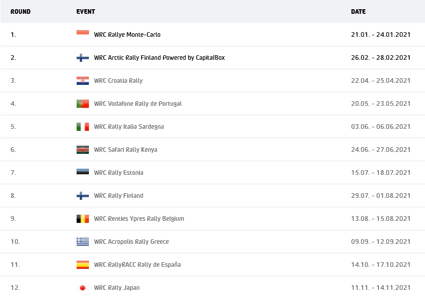Go to WRC Renties Ypres Rally Belgium
425x298 pixels.
click(x=139, y=219)
